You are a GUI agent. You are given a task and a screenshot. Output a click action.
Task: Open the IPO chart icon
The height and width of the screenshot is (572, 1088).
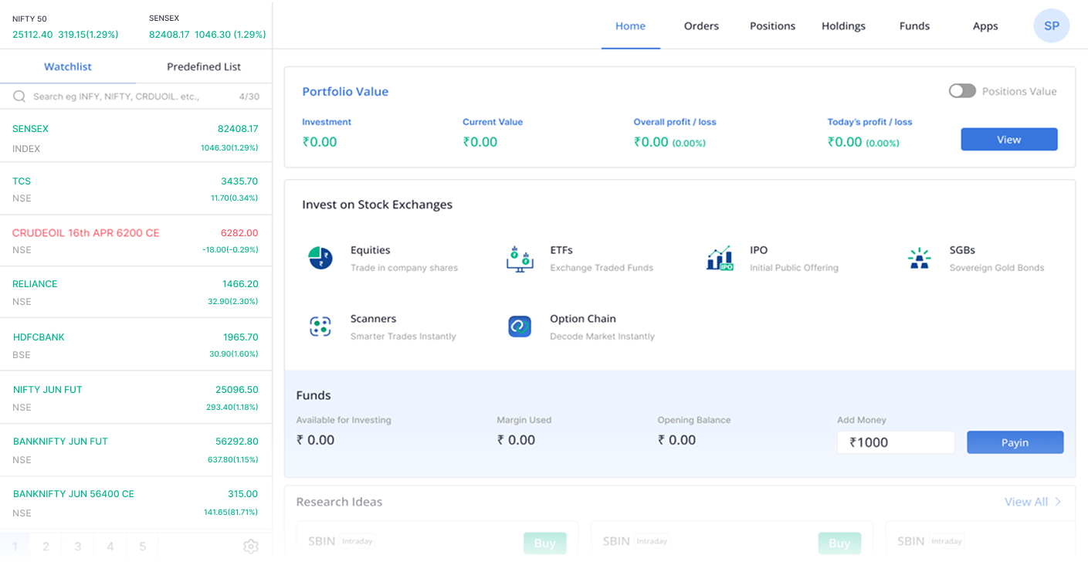pyautogui.click(x=720, y=258)
